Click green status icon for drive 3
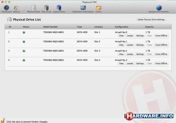The image size is (176, 123). tap(24, 51)
